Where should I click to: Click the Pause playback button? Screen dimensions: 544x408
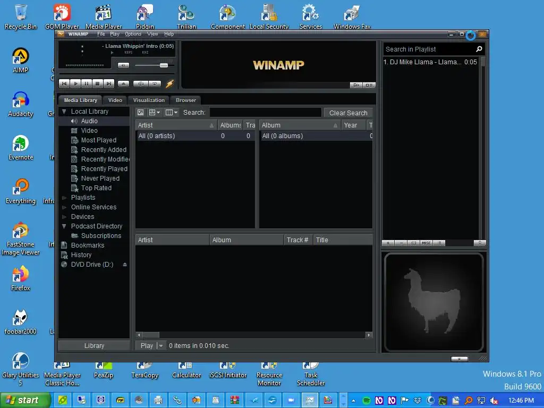87,83
